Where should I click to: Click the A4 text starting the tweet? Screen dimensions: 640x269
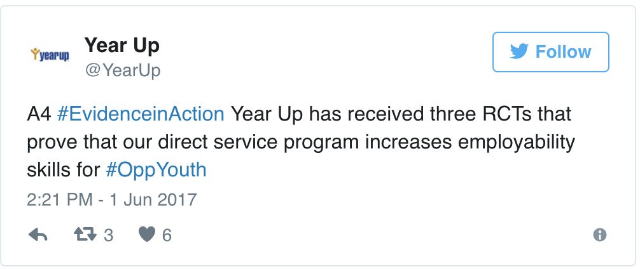tap(38, 114)
